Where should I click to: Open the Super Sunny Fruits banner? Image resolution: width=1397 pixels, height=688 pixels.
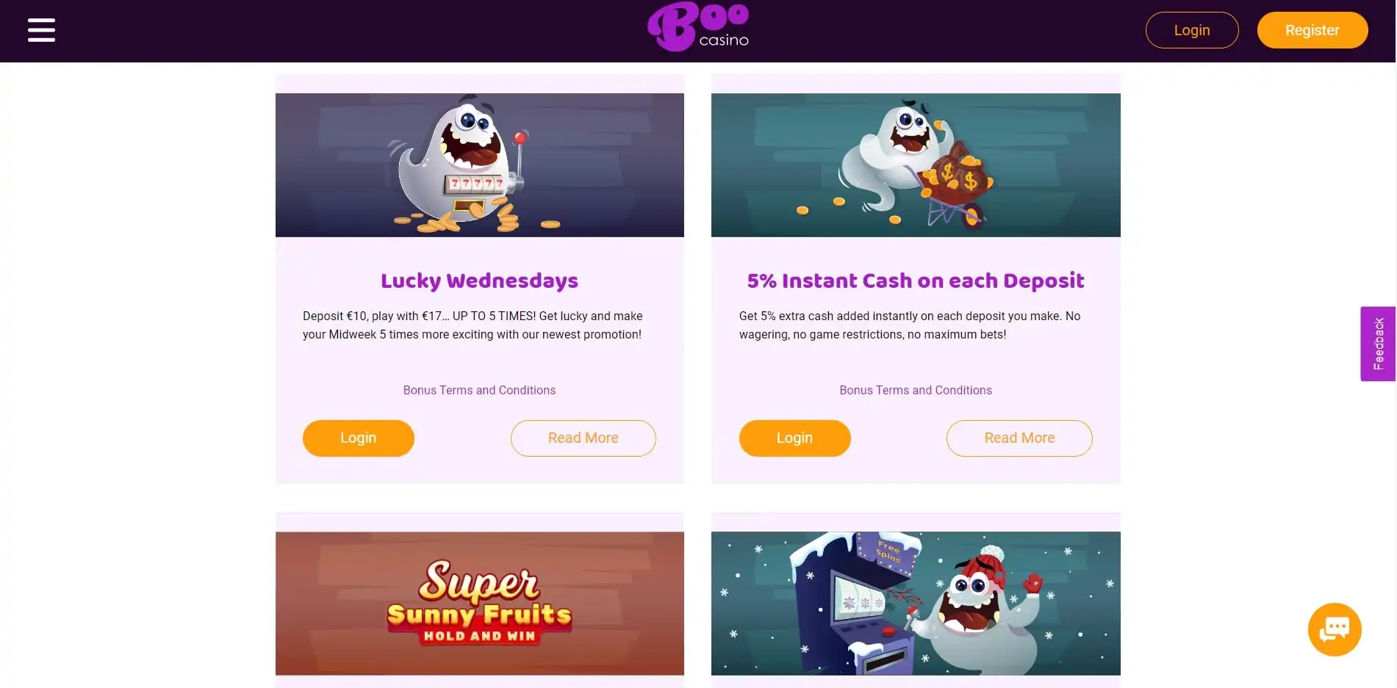[480, 604]
